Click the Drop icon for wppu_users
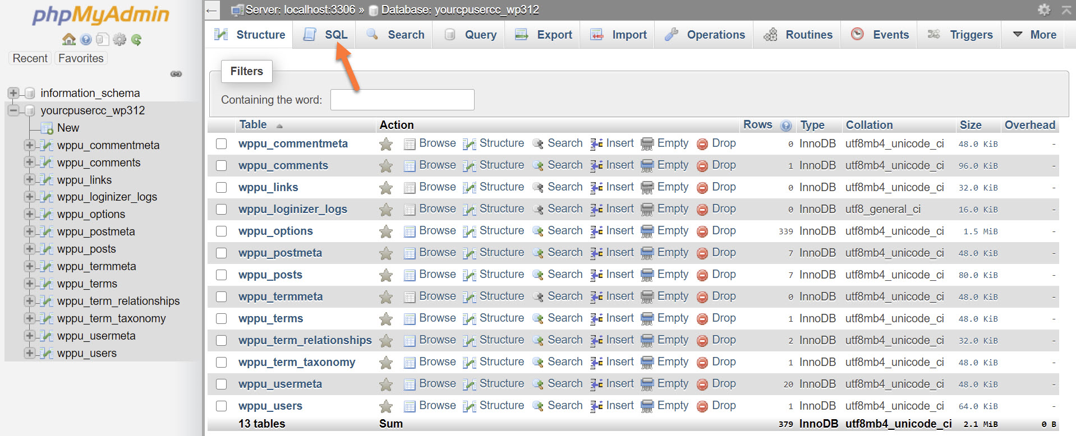 click(x=702, y=406)
